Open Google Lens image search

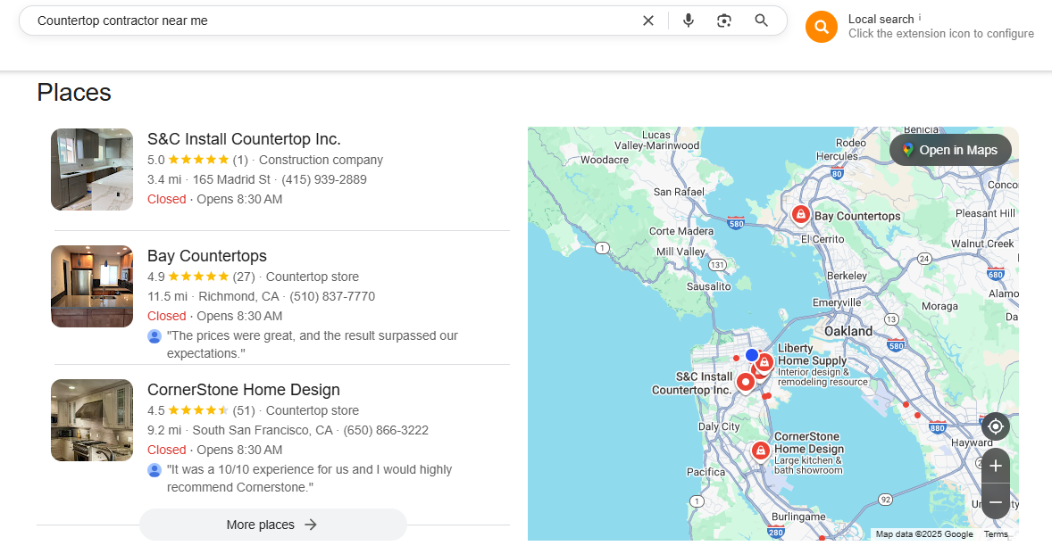pyautogui.click(x=724, y=21)
